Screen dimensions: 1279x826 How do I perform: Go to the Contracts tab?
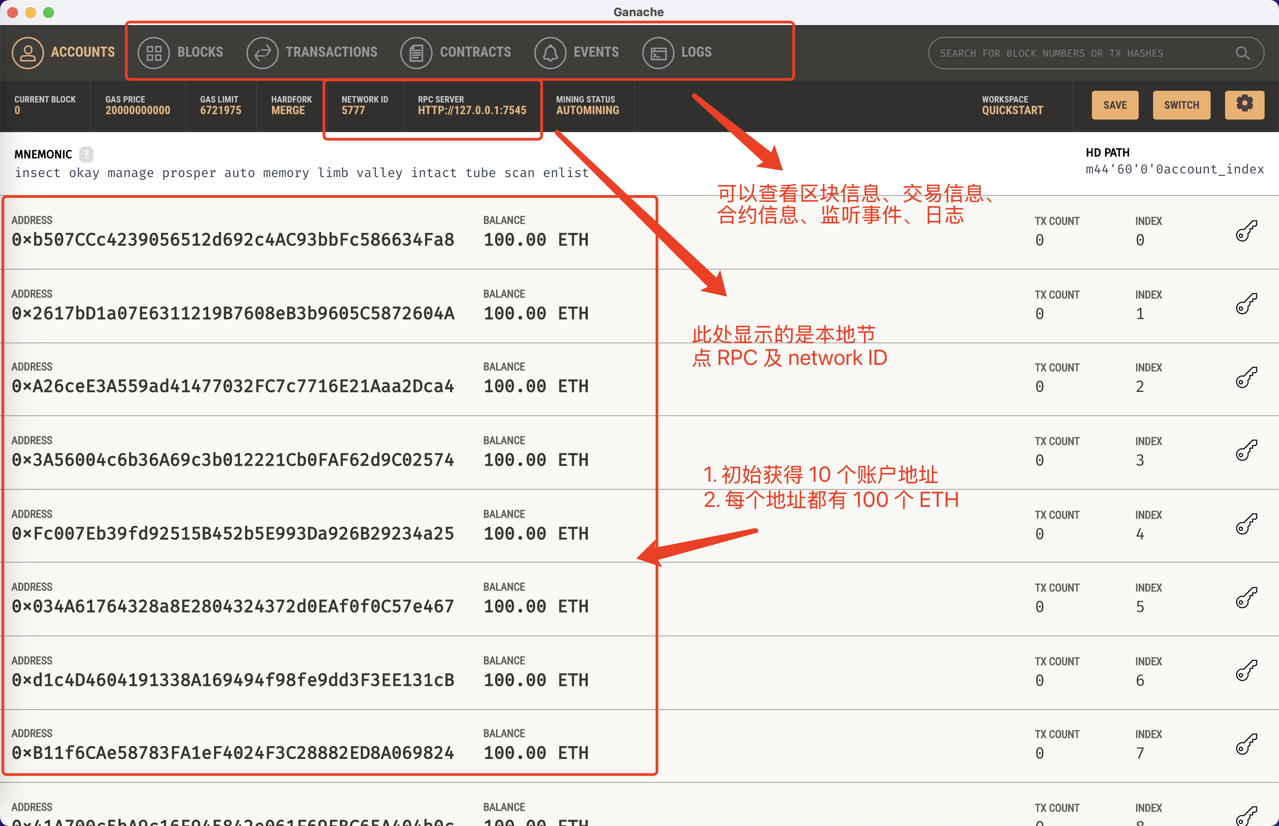(456, 53)
